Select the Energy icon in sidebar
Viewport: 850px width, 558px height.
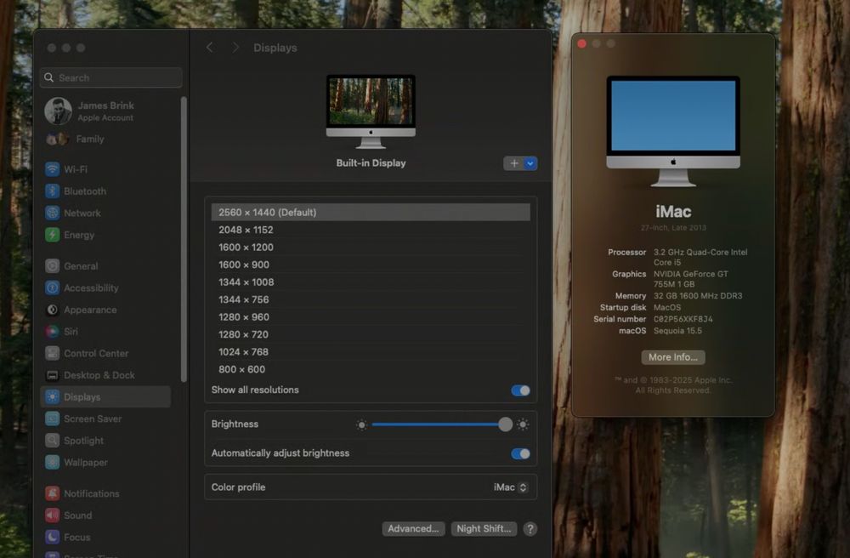pyautogui.click(x=52, y=235)
